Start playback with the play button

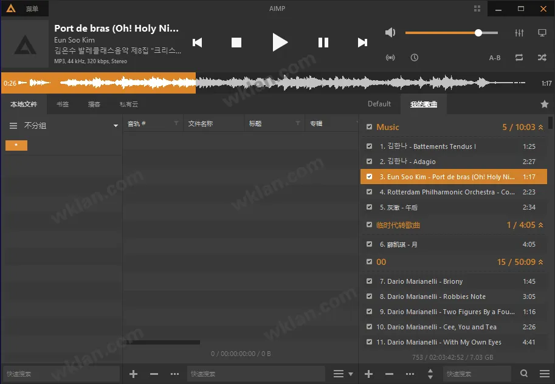(x=280, y=42)
